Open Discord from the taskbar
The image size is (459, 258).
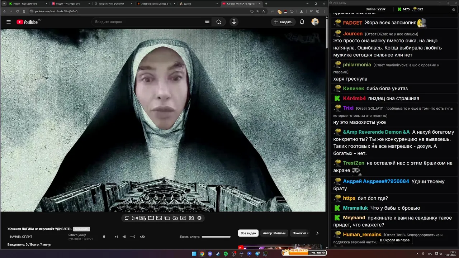[x=210, y=254]
